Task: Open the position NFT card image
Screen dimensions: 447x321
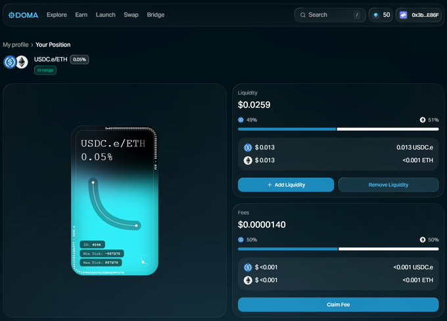Action: pos(114,201)
